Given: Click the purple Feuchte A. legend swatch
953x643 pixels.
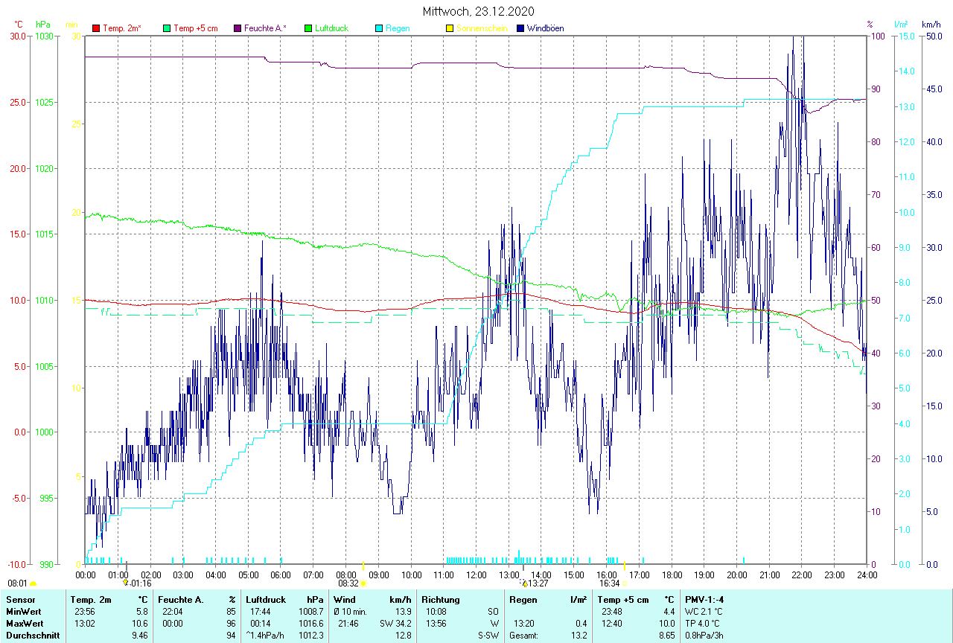Looking at the screenshot, I should (238, 28).
